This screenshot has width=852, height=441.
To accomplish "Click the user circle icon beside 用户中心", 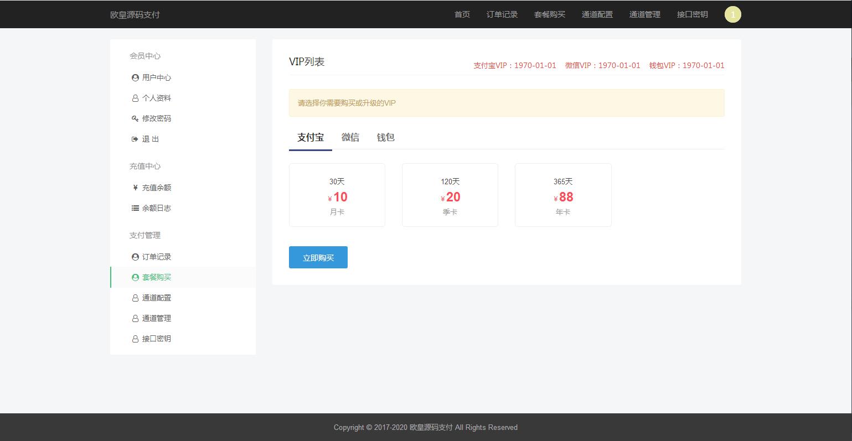I will pos(135,78).
